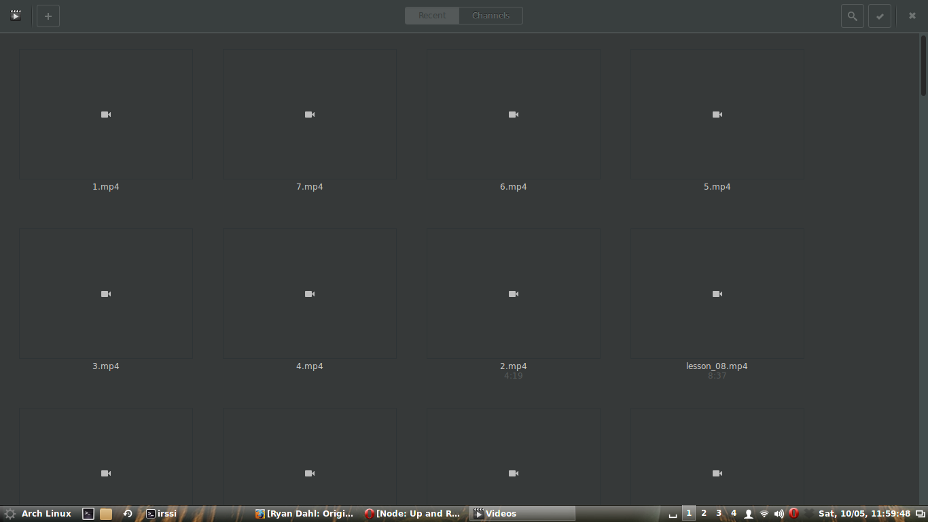Switch to the Channels tab
Viewport: 928px width, 522px height.
click(x=491, y=16)
